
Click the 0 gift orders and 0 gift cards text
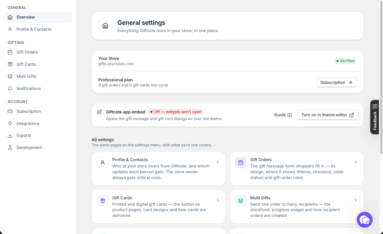coord(133,85)
